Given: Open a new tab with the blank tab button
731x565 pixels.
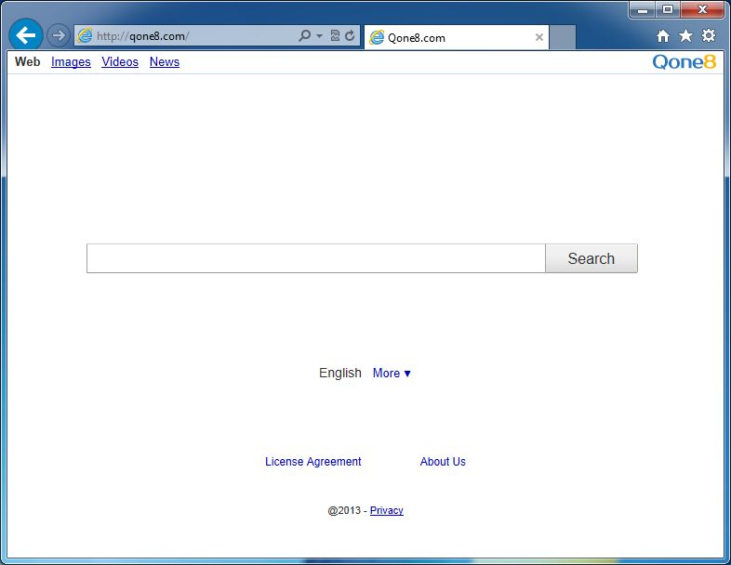Looking at the screenshot, I should pyautogui.click(x=563, y=38).
